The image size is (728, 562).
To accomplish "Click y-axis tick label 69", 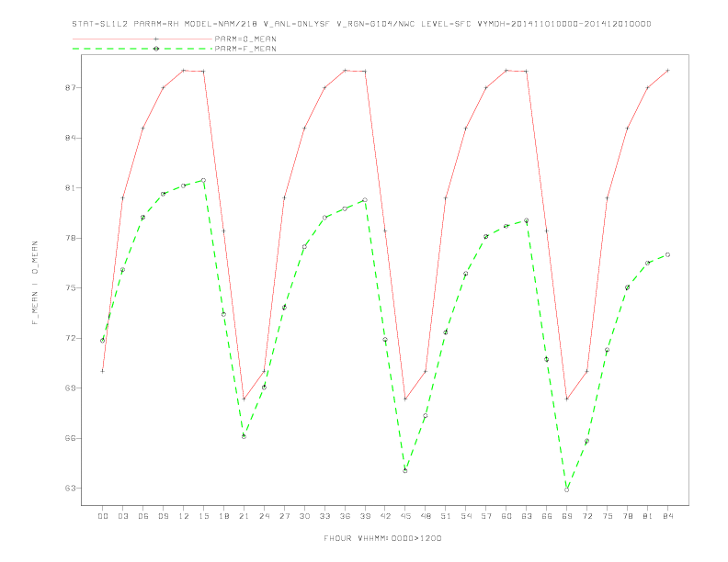I will pyautogui.click(x=70, y=388).
